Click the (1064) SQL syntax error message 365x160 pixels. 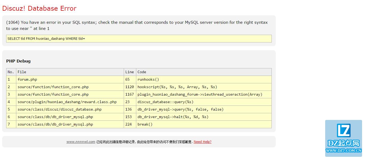coord(137,25)
